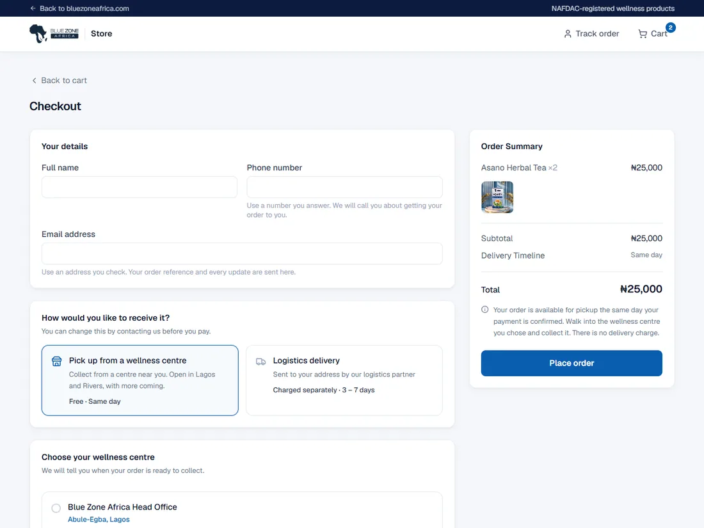Click the Asano Herbal Tea item name

[x=514, y=168]
